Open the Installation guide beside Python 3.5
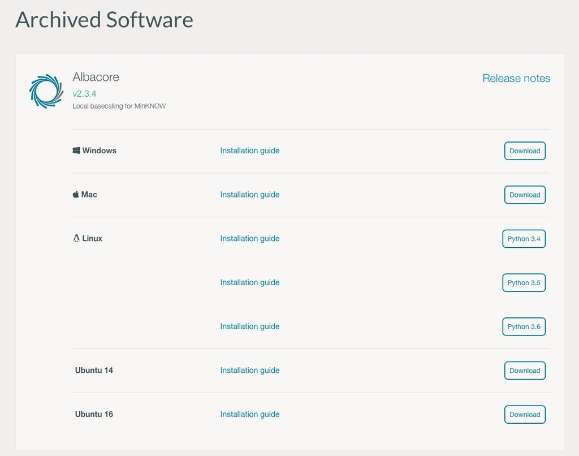579x456 pixels. pyautogui.click(x=249, y=283)
